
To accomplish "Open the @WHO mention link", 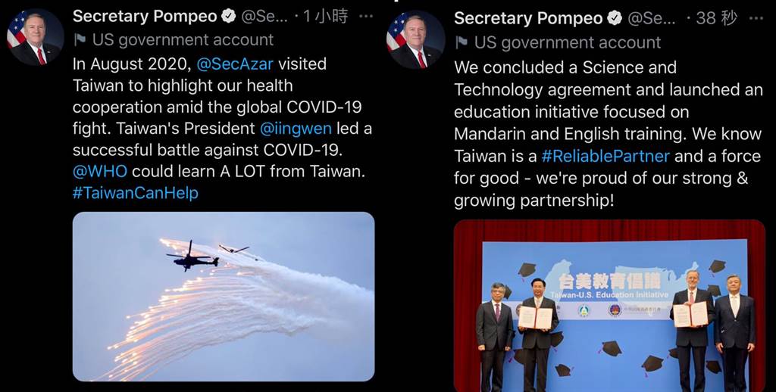I will point(100,171).
